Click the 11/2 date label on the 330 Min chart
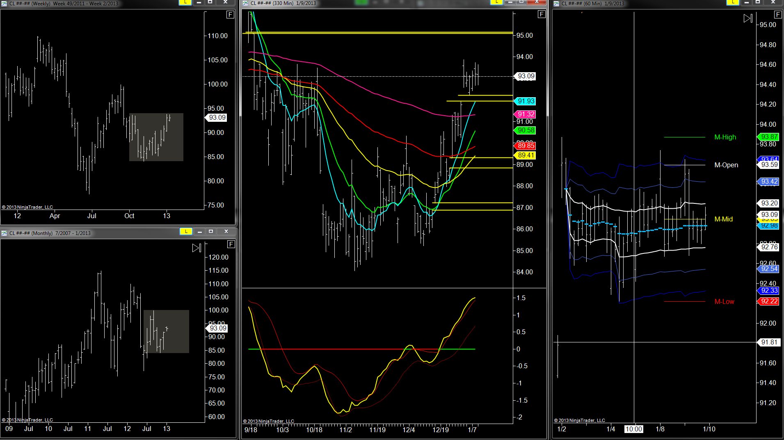 pos(345,430)
